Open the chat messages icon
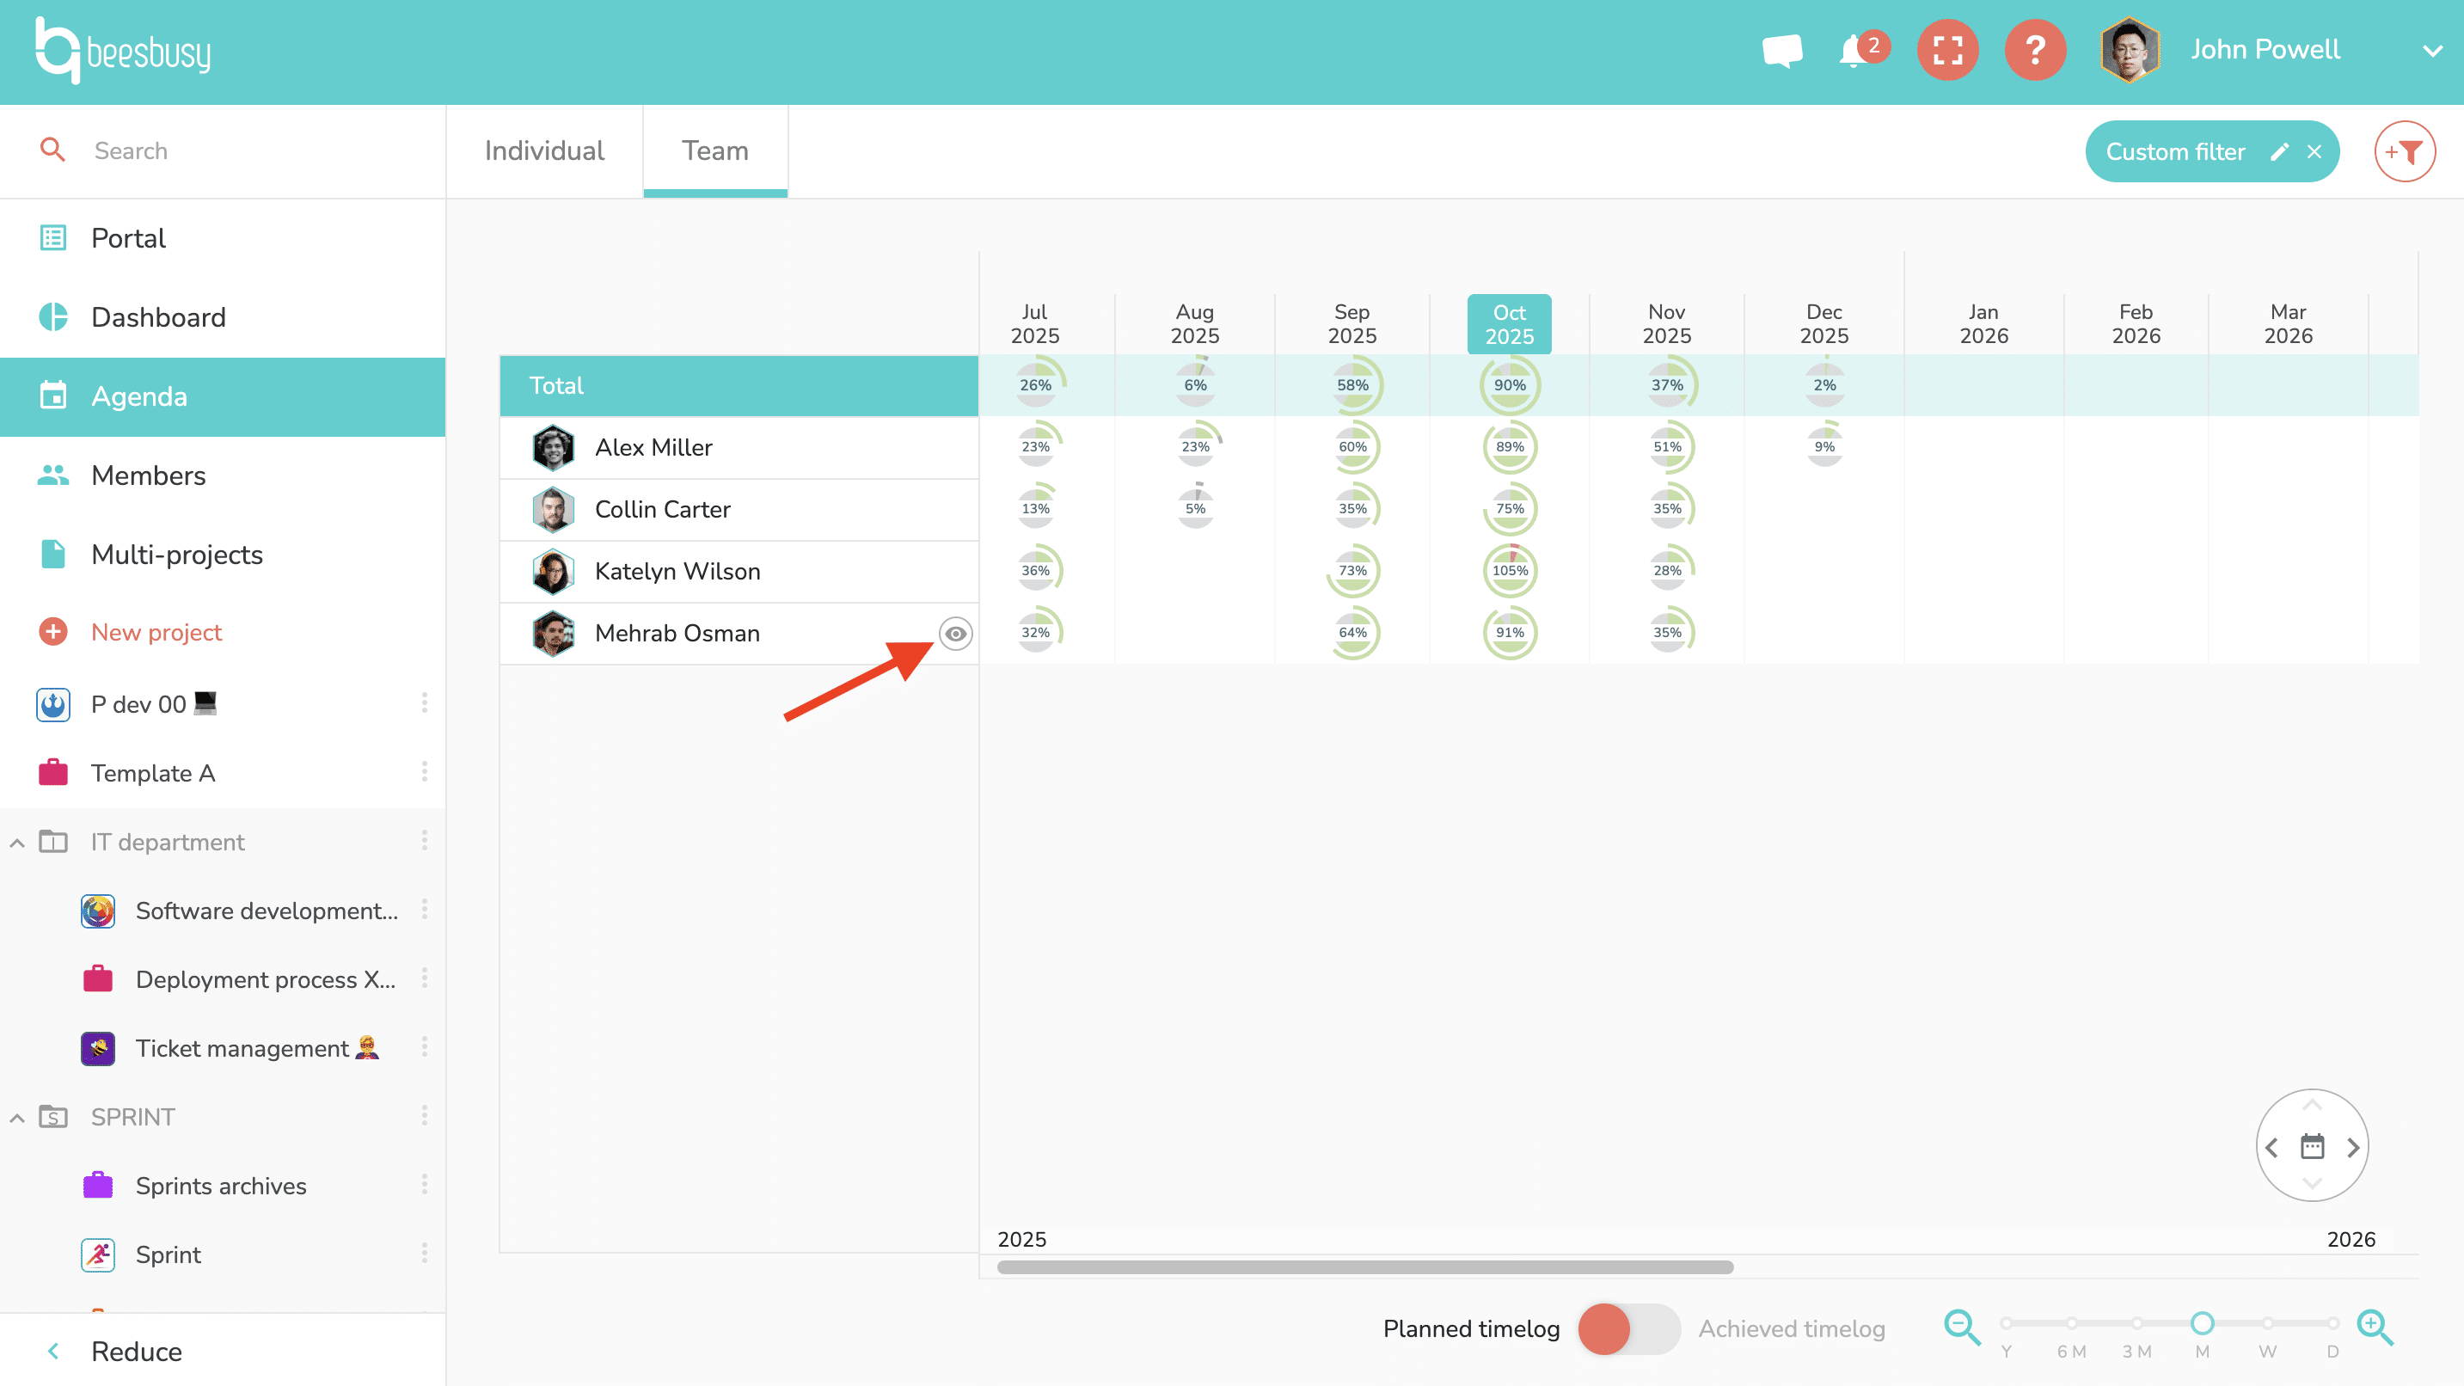The height and width of the screenshot is (1386, 2464). [1782, 50]
